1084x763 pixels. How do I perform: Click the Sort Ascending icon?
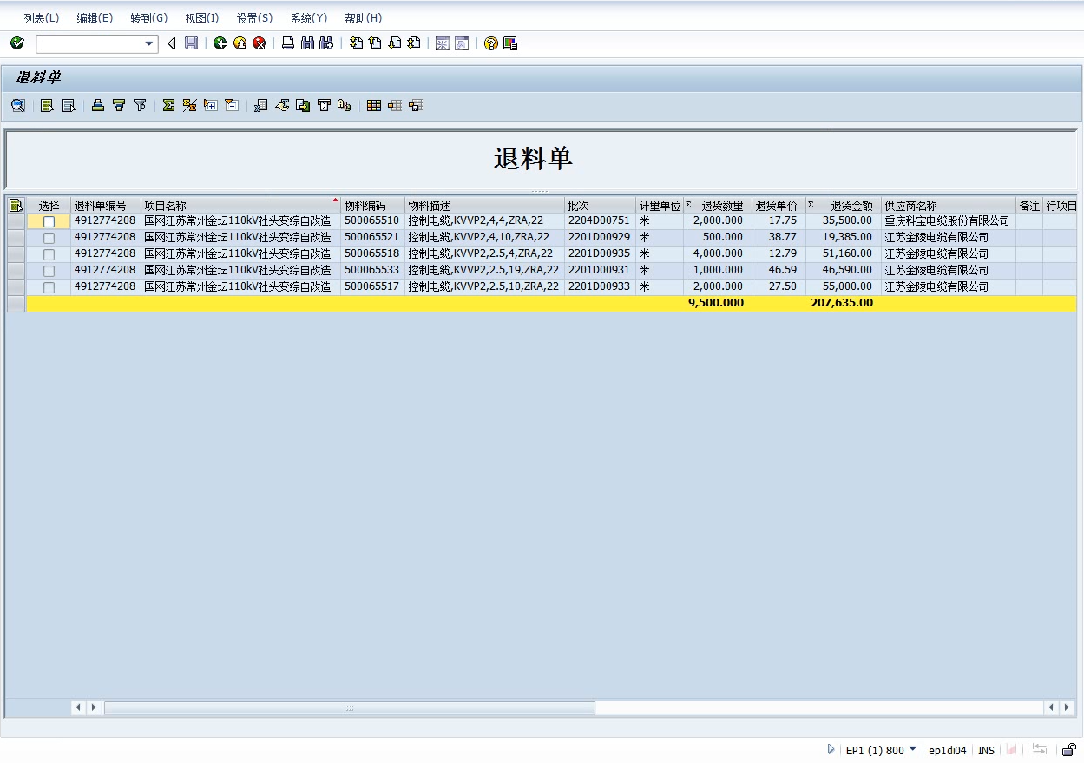point(98,105)
